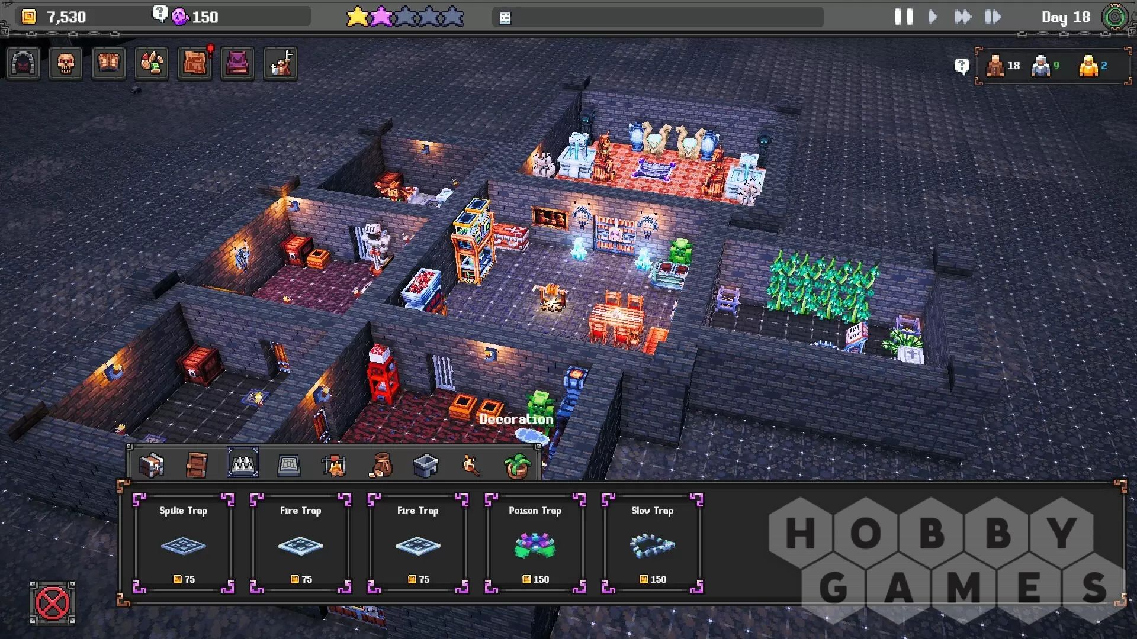This screenshot has width=1137, height=639.
Task: Select the spike traps category tab
Action: click(x=243, y=462)
